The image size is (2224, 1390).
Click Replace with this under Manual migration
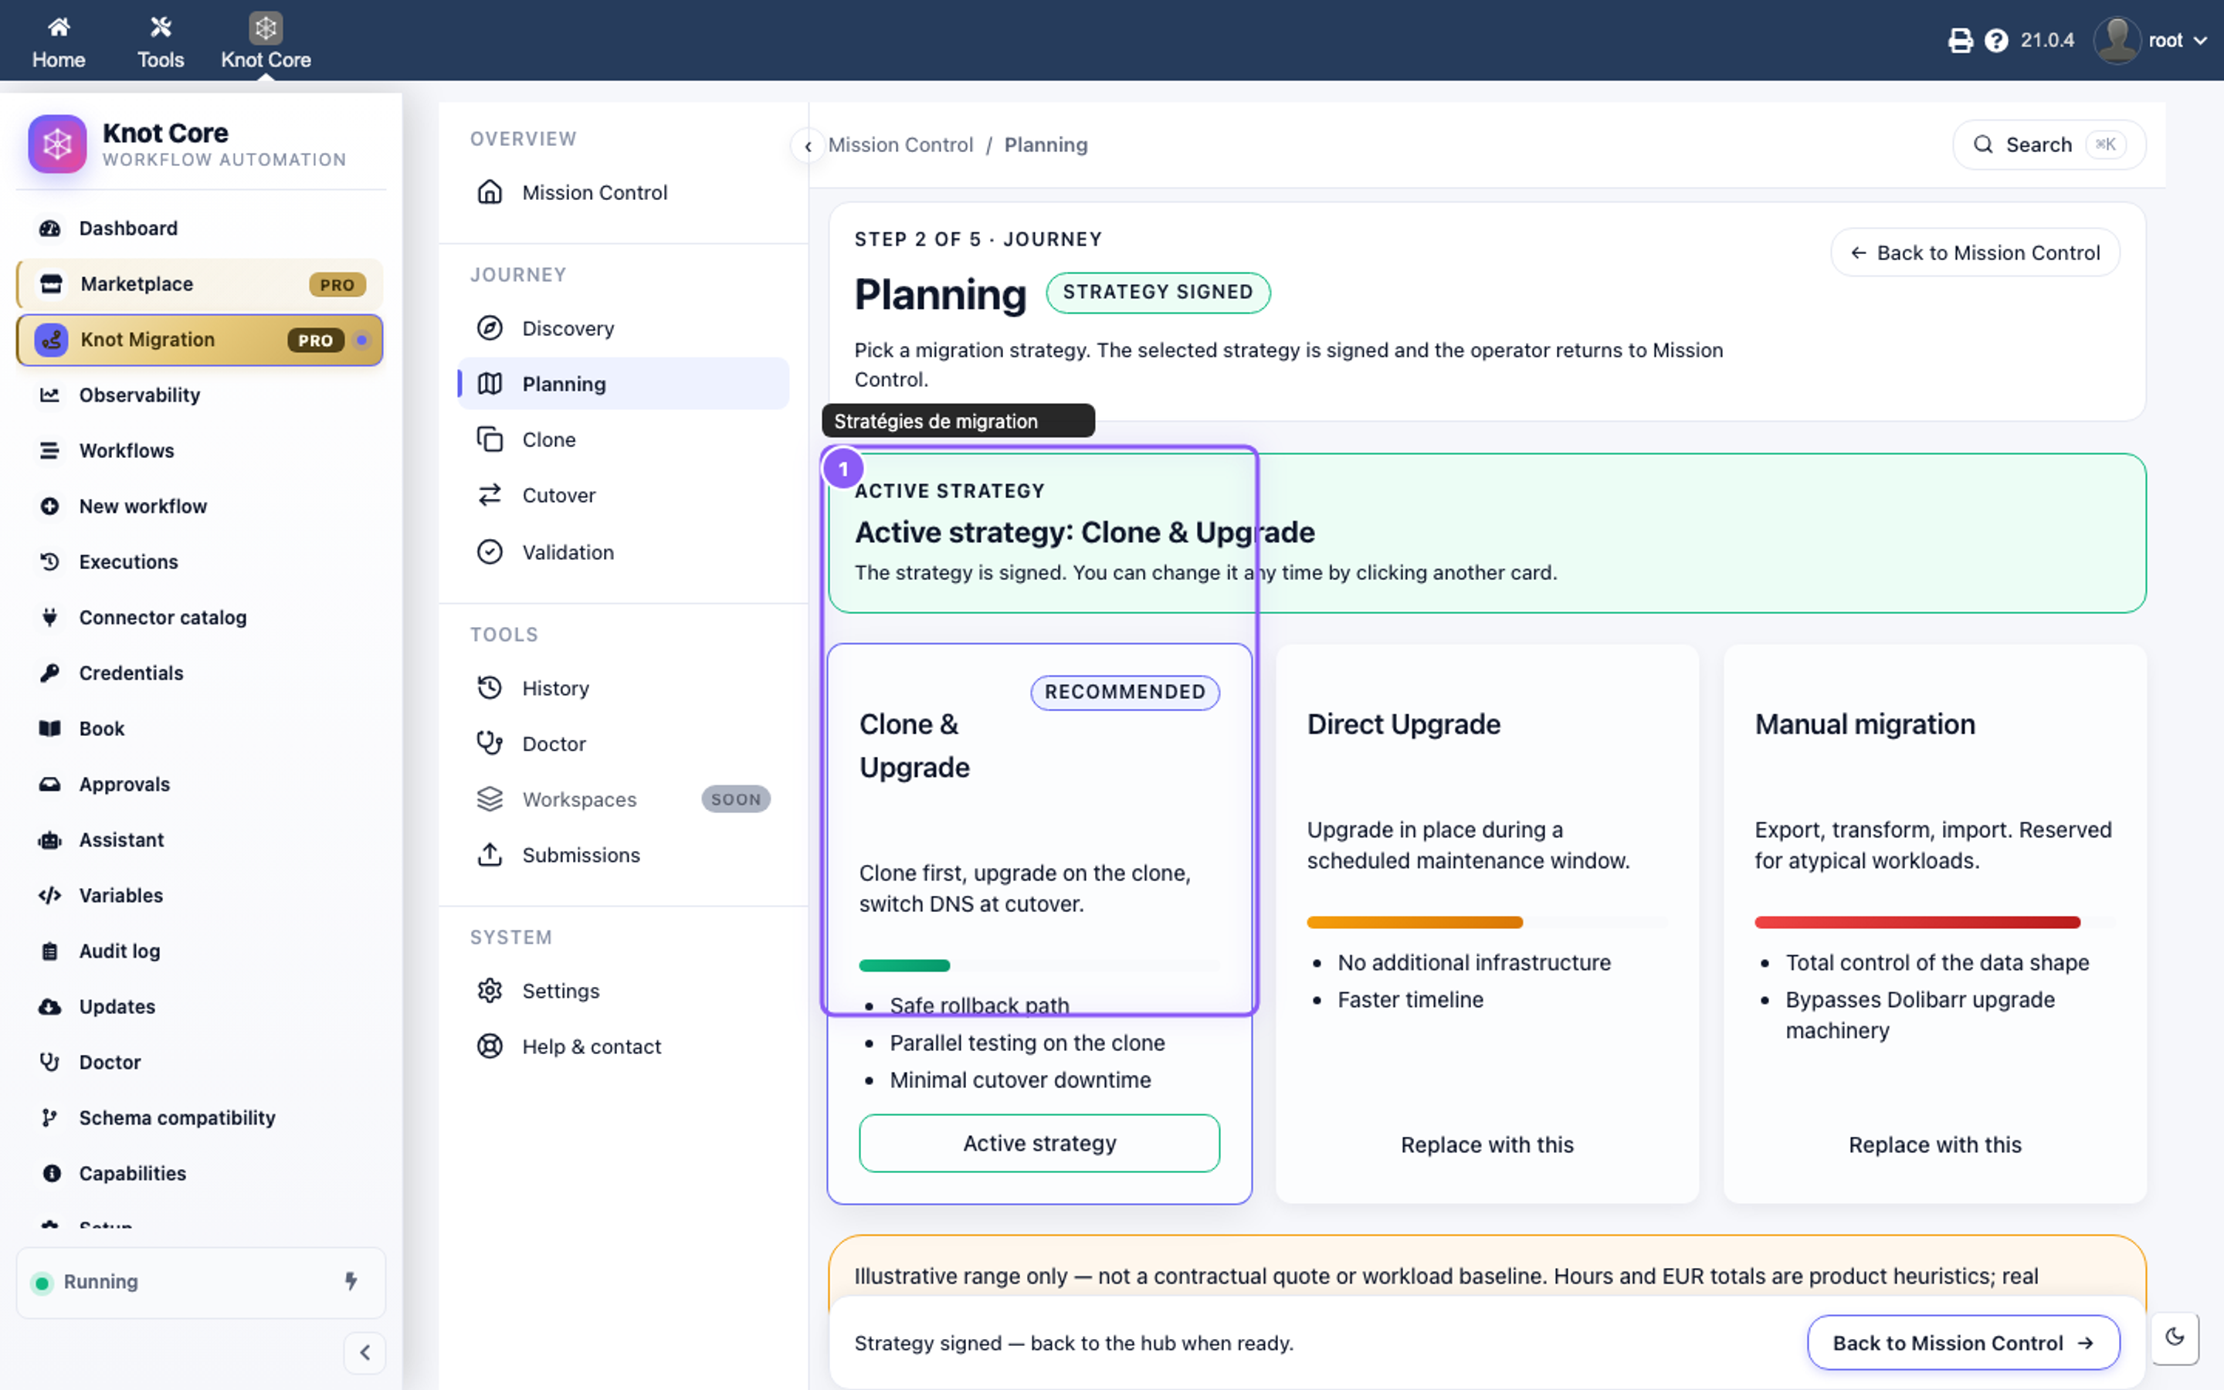click(x=1934, y=1144)
